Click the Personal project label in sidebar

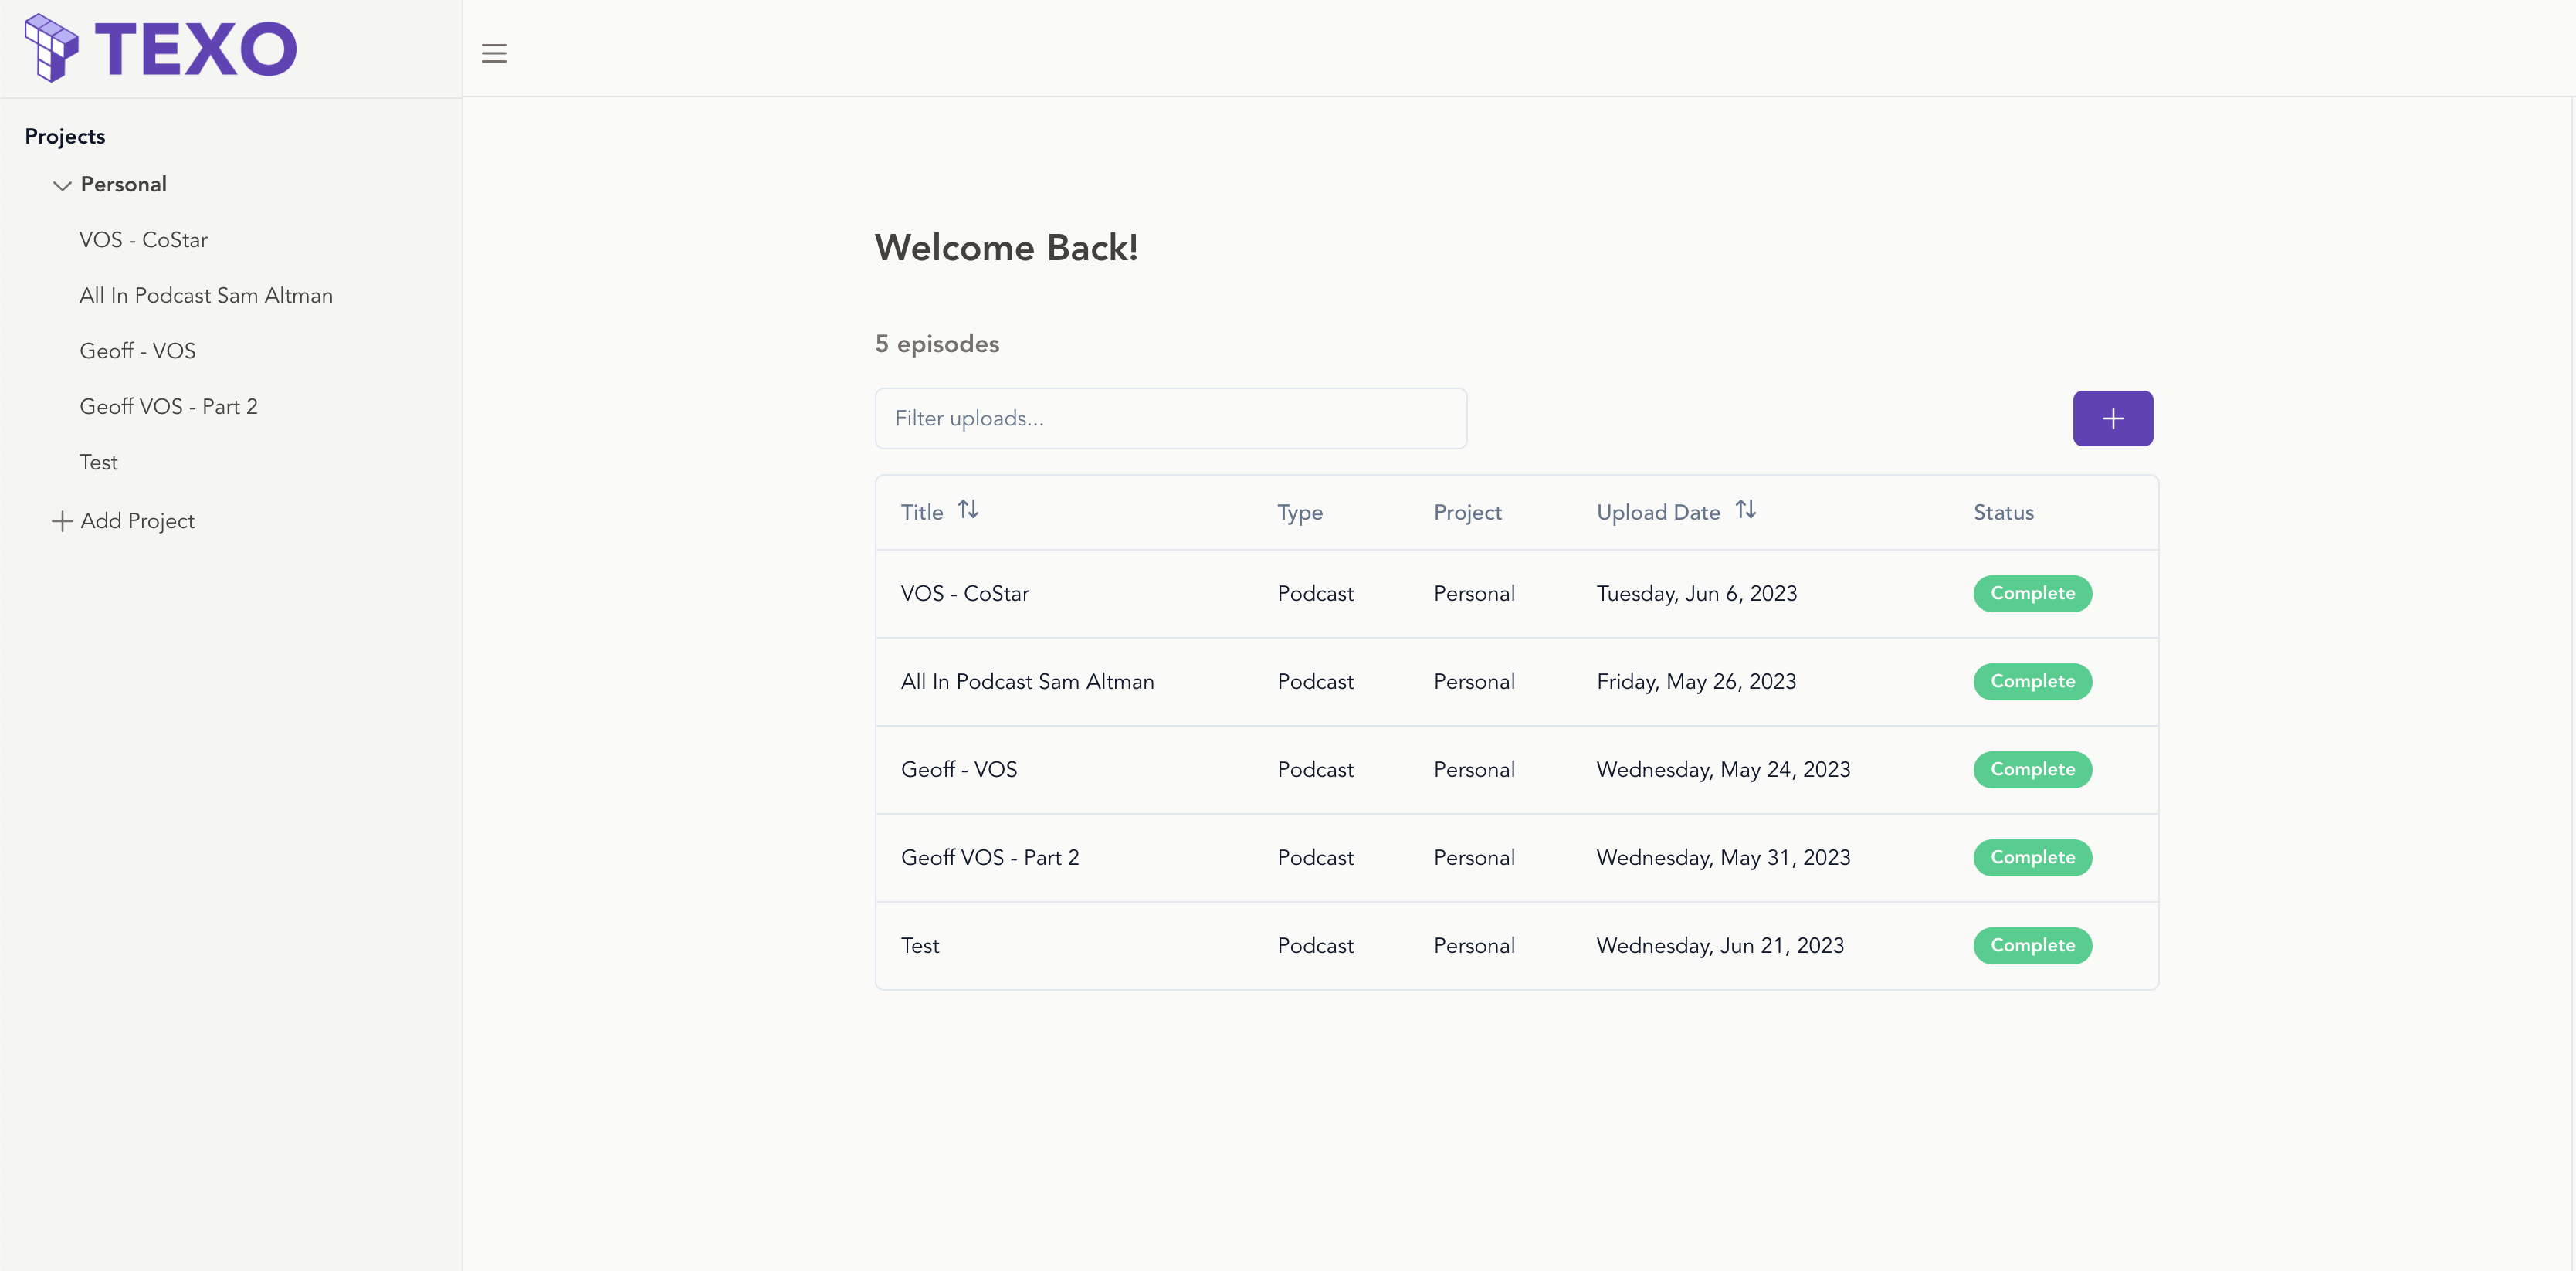pyautogui.click(x=124, y=185)
